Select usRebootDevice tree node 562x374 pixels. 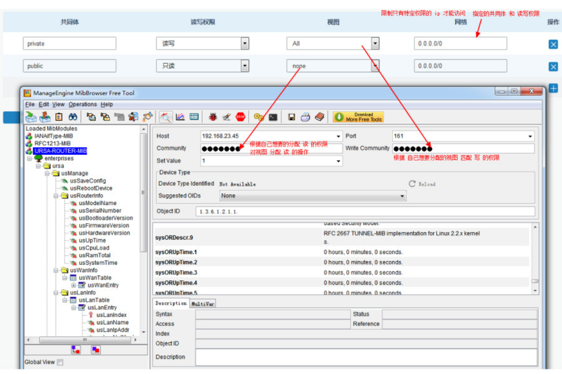click(x=91, y=188)
